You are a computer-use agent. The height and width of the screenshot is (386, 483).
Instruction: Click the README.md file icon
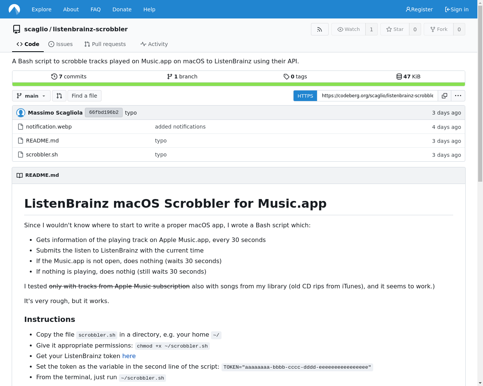(x=21, y=141)
